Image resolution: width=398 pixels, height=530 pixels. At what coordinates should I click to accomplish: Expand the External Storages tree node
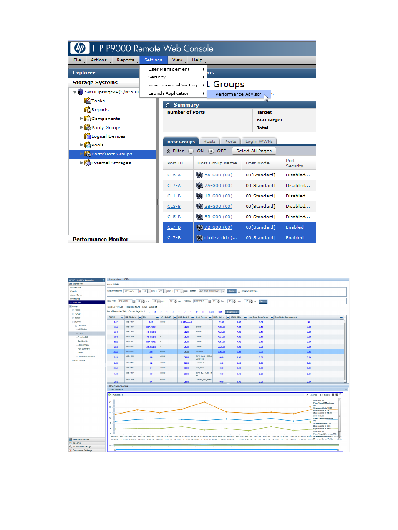tap(82, 163)
